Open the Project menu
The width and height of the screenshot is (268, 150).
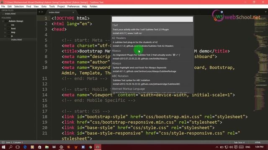[x=61, y=7]
